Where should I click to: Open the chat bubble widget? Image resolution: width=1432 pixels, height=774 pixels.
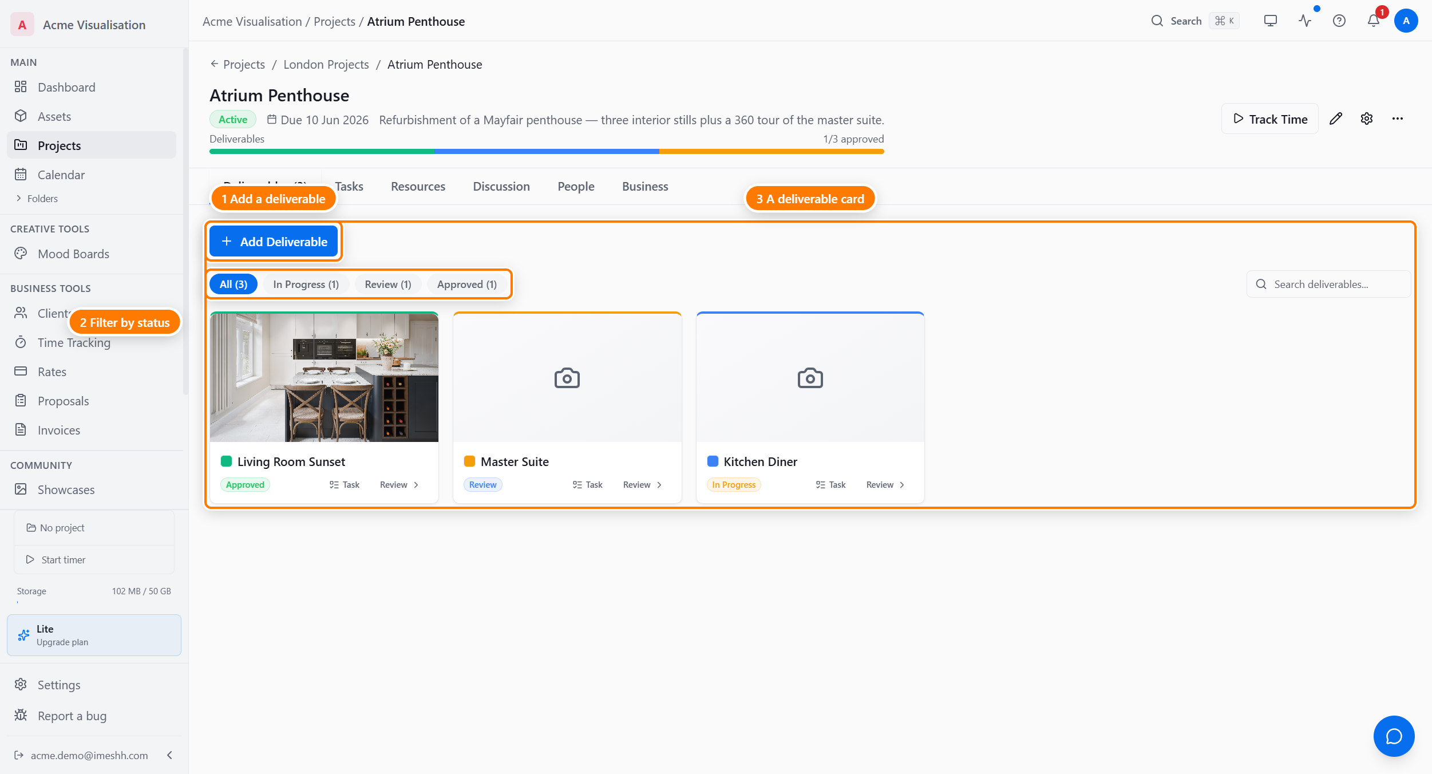[1394, 736]
